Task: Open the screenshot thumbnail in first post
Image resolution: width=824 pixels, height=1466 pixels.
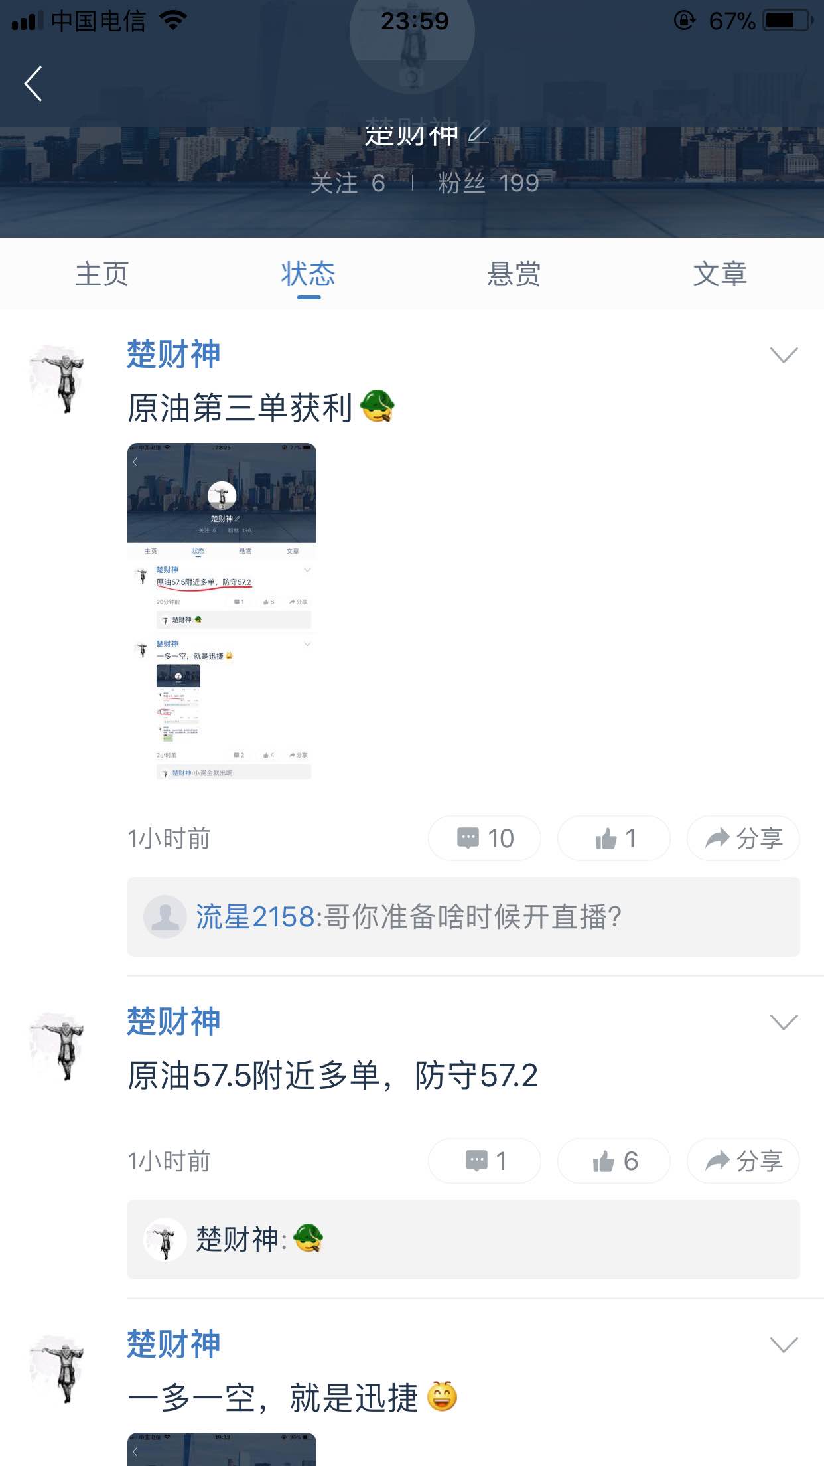Action: click(x=222, y=611)
